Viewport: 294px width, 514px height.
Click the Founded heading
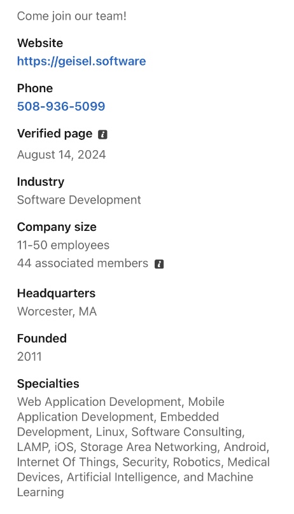click(x=41, y=338)
